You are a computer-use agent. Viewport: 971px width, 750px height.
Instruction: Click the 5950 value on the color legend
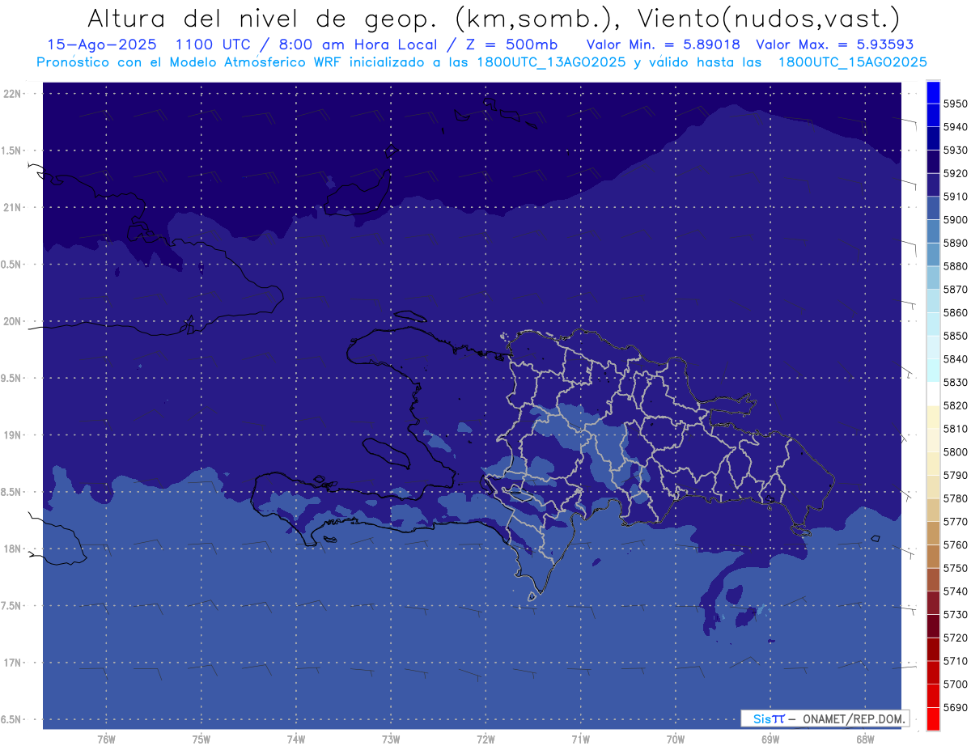955,104
